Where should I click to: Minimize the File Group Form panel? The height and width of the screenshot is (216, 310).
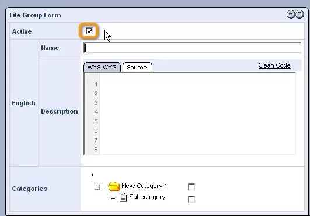coord(291,15)
